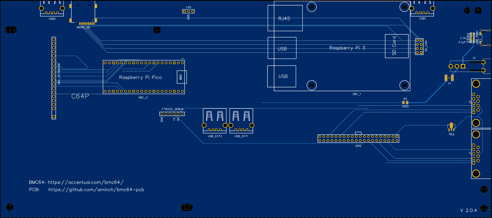The width and height of the screenshot is (492, 218).
Task: Click the USB1 connector label
Action: (423, 19)
